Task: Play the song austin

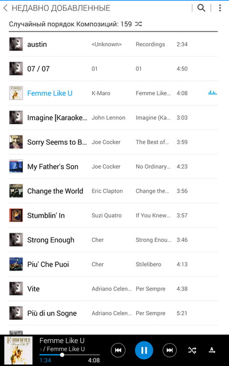Action: (113, 45)
